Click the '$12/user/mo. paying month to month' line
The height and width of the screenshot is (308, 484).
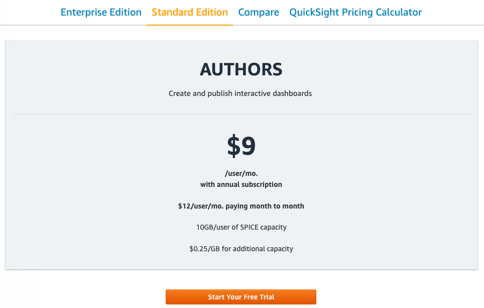(241, 206)
